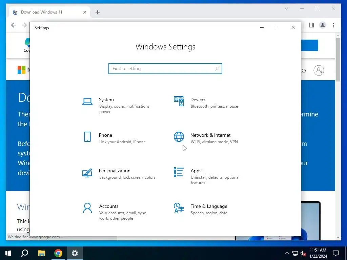Show hidden tray icons chevron
This screenshot has width=347, height=260.
287,253
